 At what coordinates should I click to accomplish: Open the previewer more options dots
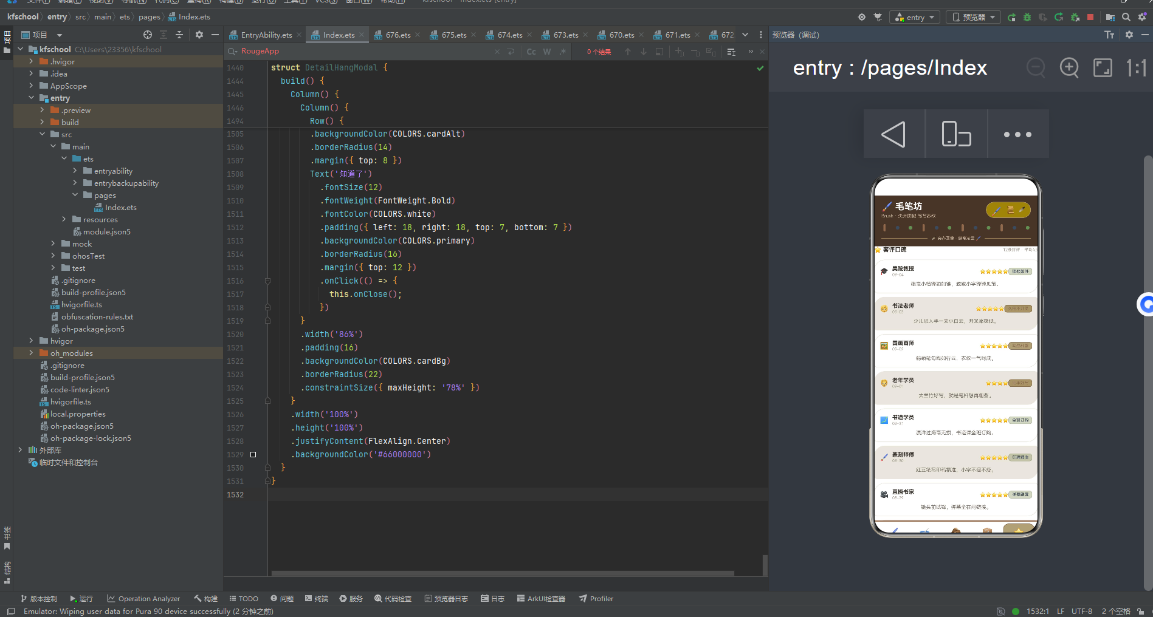tap(1018, 134)
